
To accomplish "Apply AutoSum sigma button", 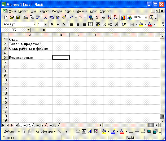I will 97,17.
